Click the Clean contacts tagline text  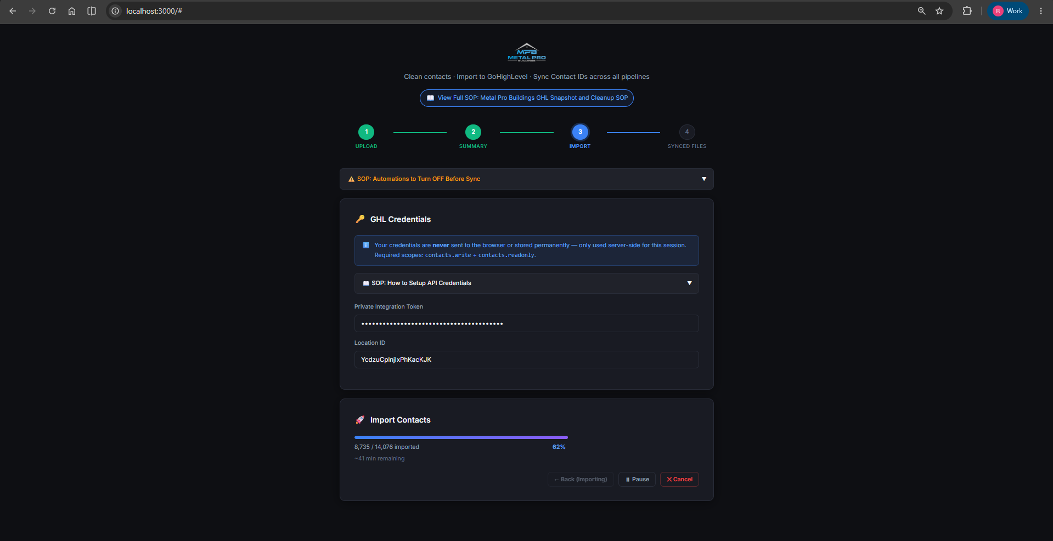click(527, 77)
